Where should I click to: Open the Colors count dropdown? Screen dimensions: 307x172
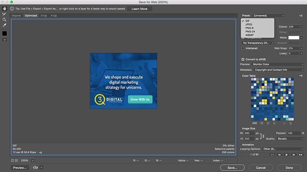pos(301,27)
